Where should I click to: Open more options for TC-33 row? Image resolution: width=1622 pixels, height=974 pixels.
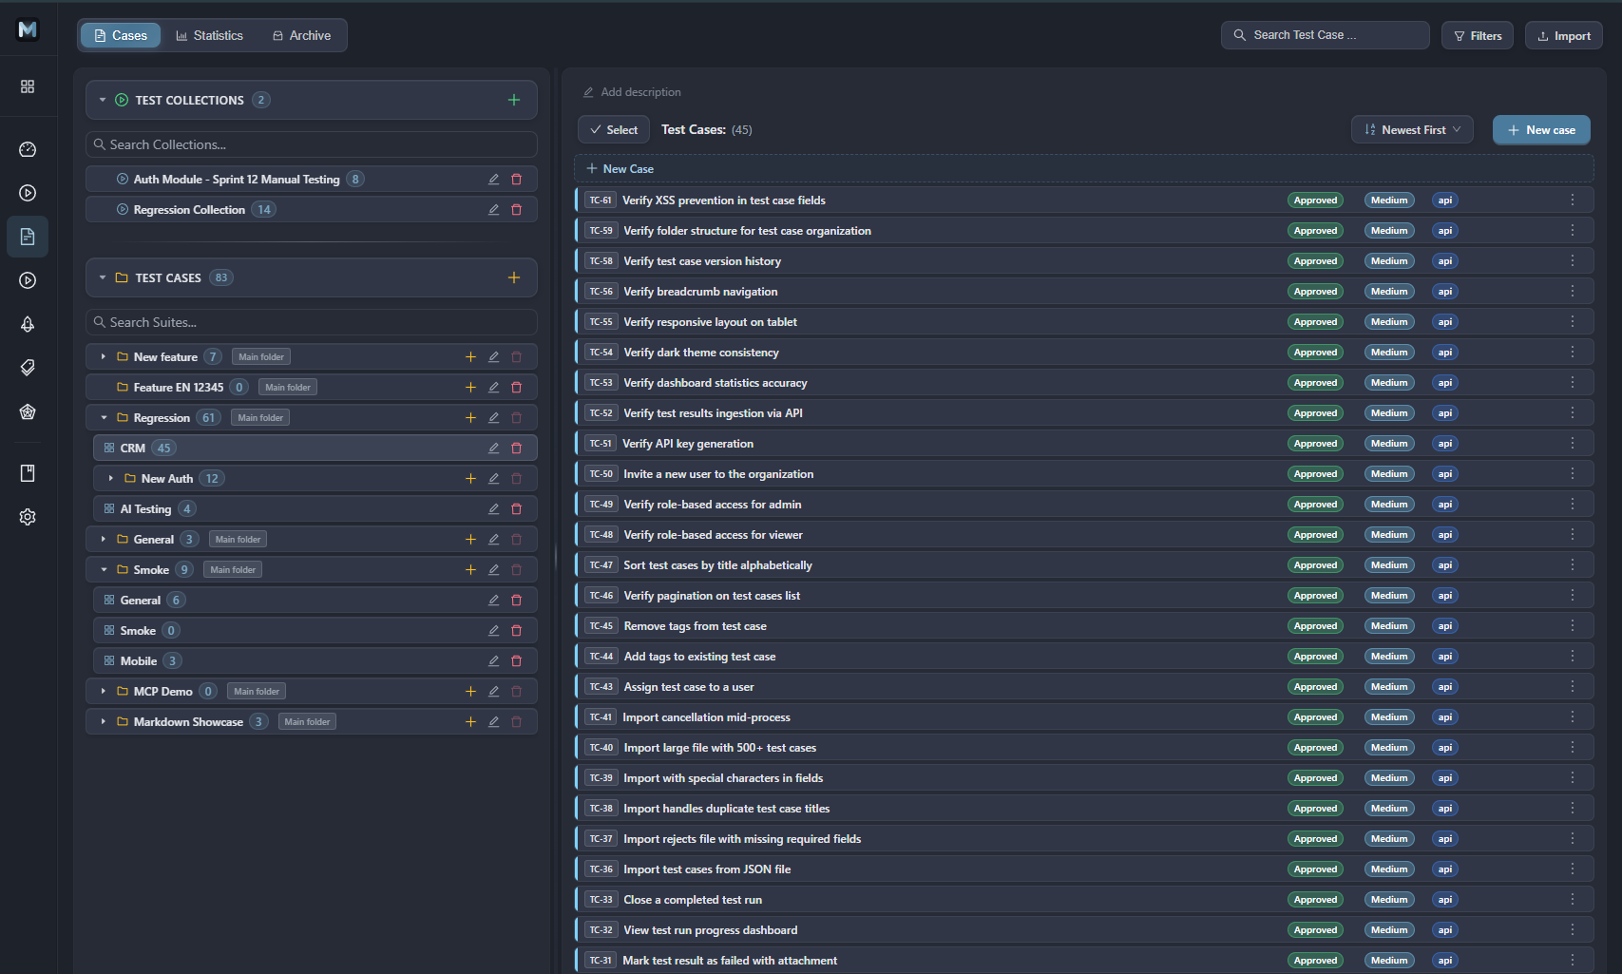point(1573,900)
